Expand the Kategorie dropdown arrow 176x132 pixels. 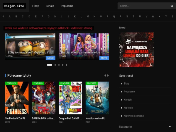(170, 127)
